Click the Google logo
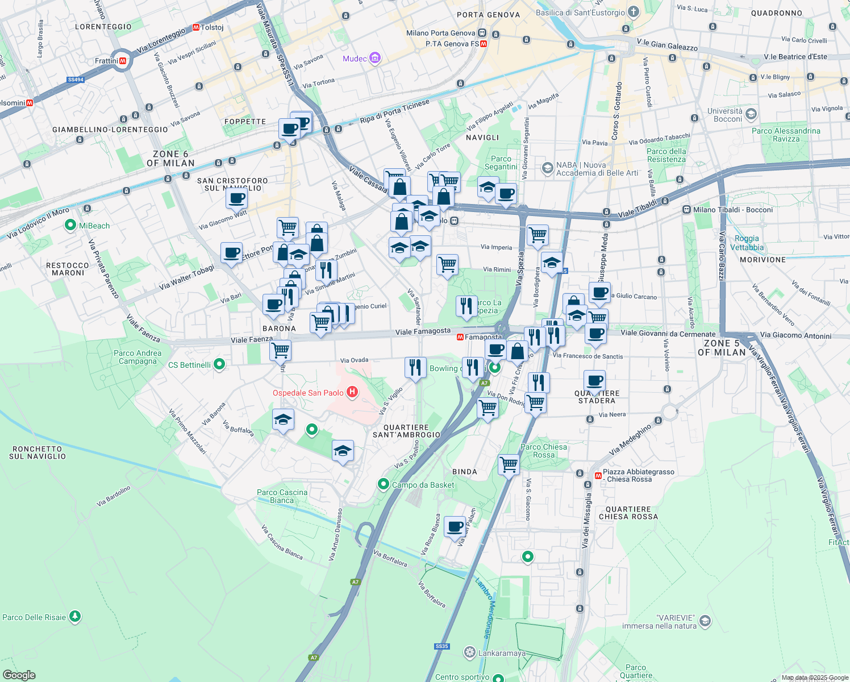This screenshot has height=682, width=850. click(18, 674)
